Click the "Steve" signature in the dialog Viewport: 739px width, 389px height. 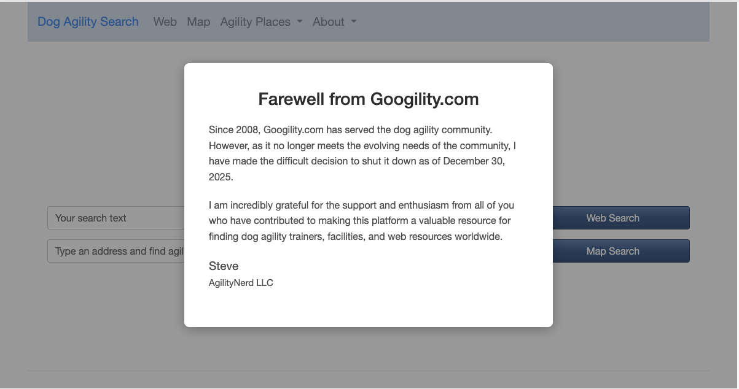[224, 266]
